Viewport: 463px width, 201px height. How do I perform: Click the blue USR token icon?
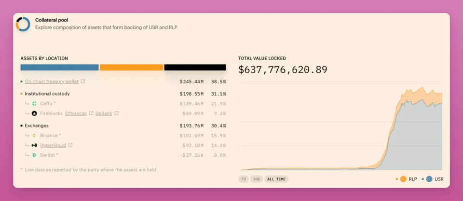tap(429, 179)
